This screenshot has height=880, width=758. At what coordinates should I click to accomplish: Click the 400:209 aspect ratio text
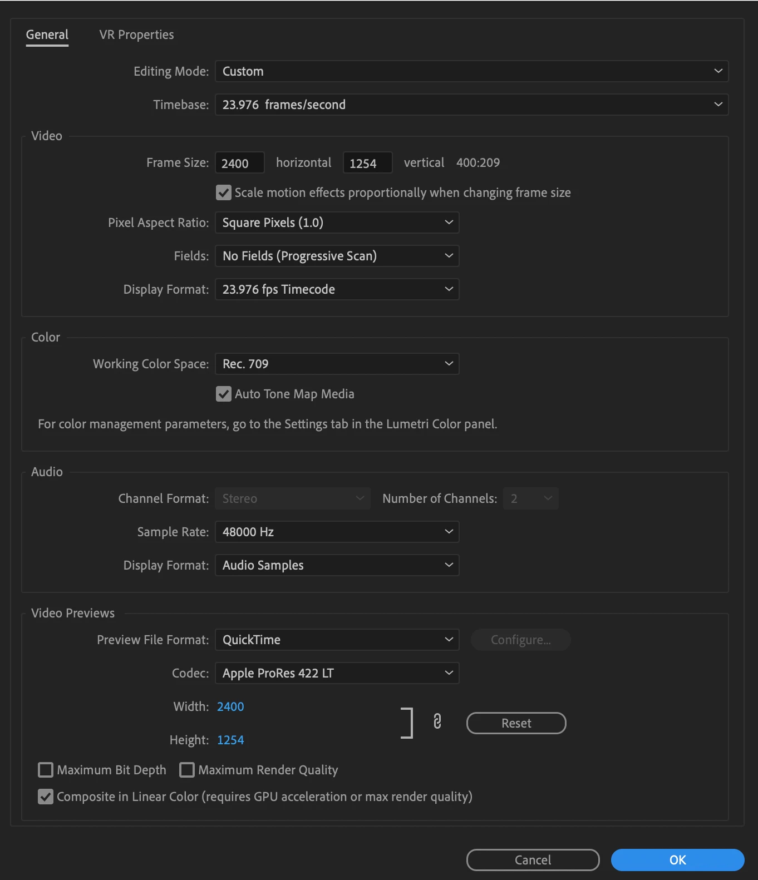[478, 162]
